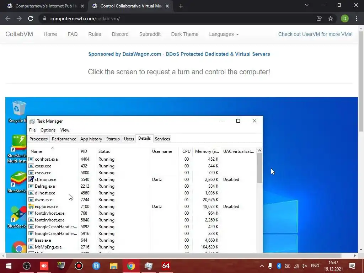Sort by the CPU column header
This screenshot has width=364, height=273.
pos(186,151)
